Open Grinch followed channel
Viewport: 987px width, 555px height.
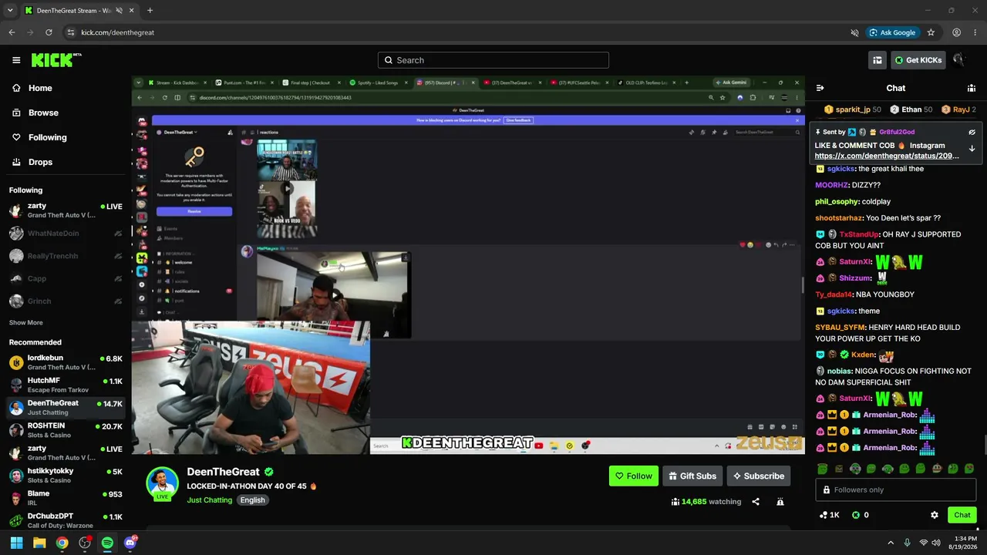click(66, 301)
